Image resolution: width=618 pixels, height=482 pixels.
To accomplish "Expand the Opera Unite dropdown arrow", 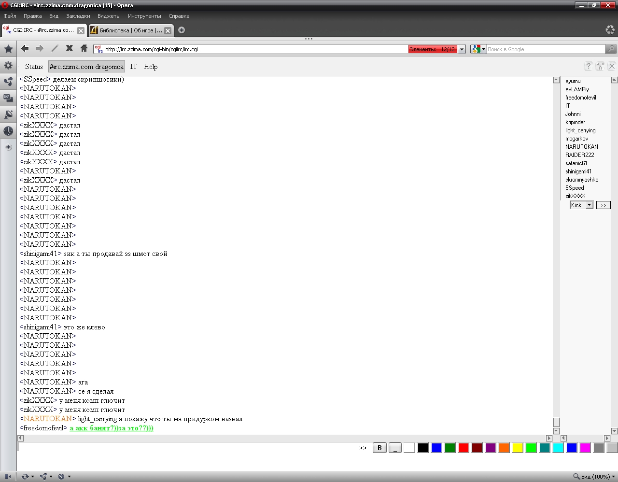I will pos(51,477).
